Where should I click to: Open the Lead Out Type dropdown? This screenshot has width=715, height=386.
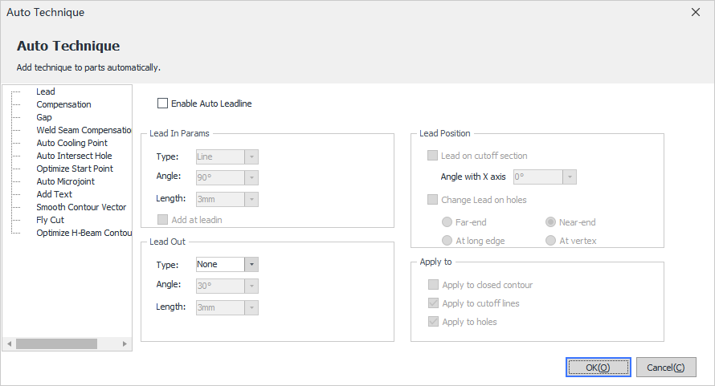click(x=227, y=264)
